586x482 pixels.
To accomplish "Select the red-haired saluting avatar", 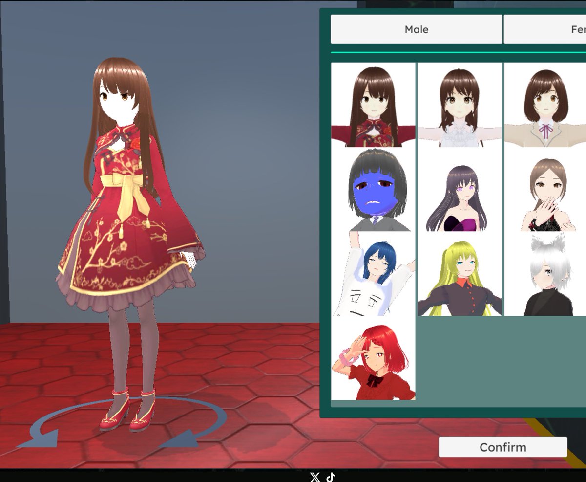I will [374, 358].
